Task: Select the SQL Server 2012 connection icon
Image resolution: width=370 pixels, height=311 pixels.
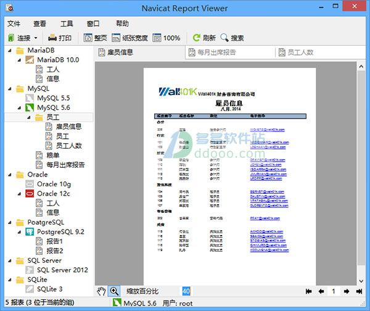Action: (x=30, y=270)
